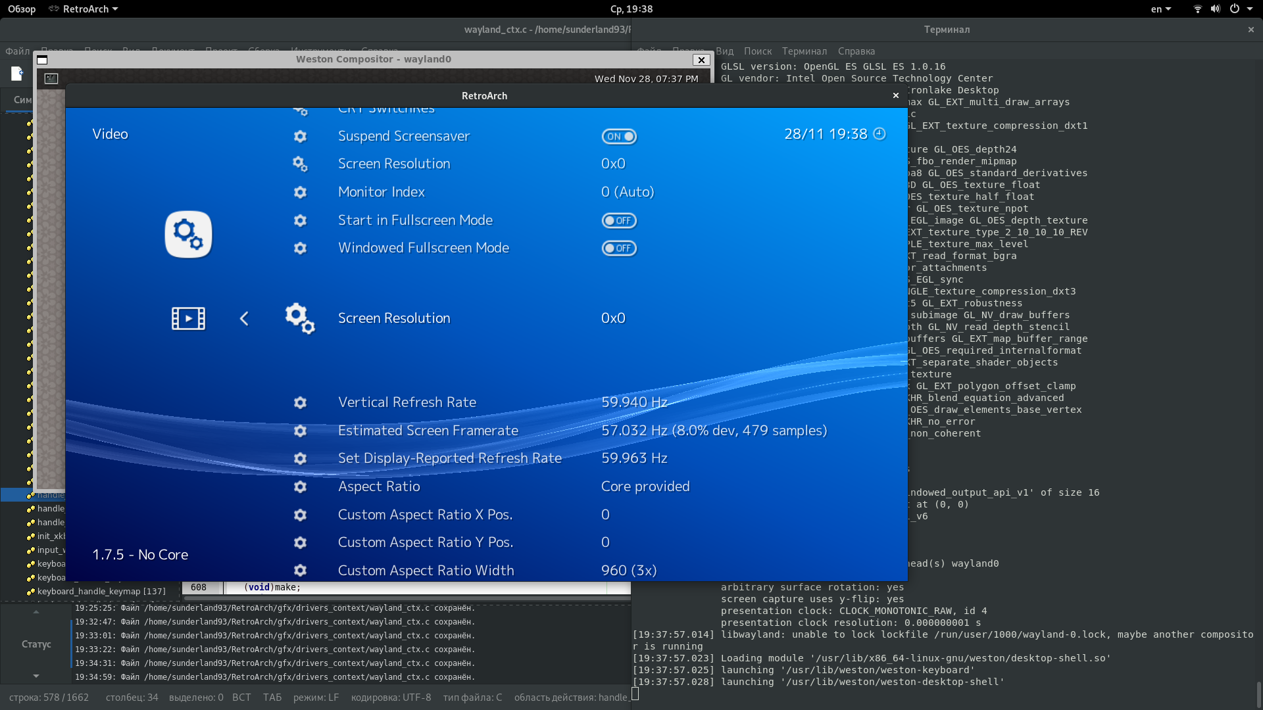This screenshot has width=1263, height=710.
Task: Open the RetroArch application menu dropdown
Action: point(83,9)
